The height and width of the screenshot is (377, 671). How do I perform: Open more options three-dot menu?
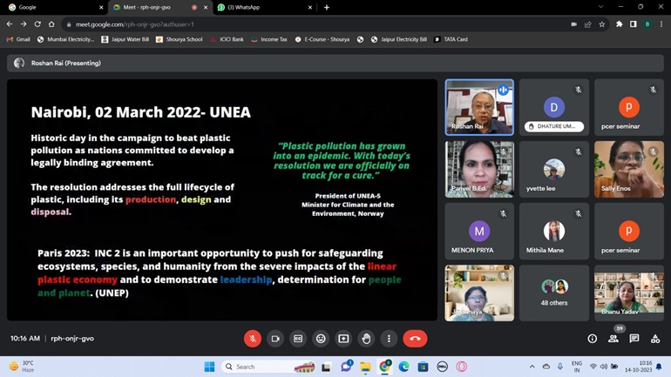point(389,339)
